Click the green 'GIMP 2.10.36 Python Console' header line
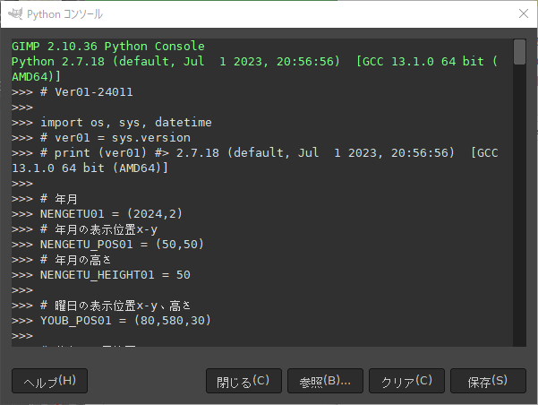This screenshot has height=405, width=538. click(x=108, y=47)
